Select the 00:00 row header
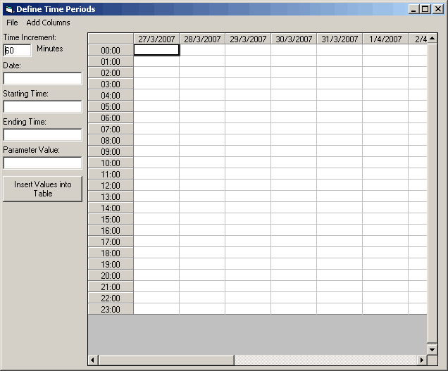 point(111,51)
